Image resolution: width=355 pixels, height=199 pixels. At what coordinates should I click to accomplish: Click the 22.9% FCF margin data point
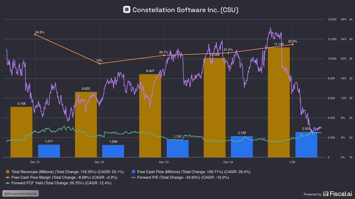pyautogui.click(x=292, y=44)
